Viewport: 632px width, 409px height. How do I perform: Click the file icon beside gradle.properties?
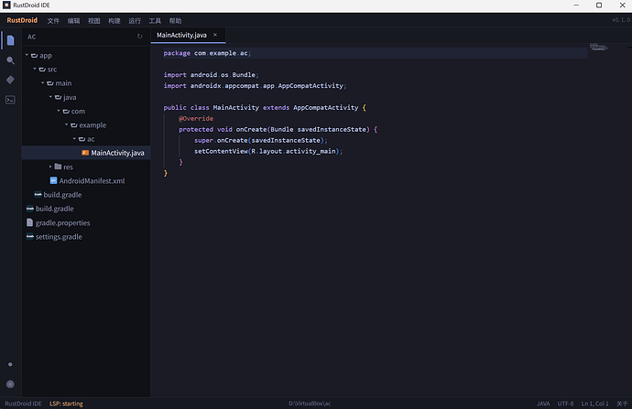(29, 222)
